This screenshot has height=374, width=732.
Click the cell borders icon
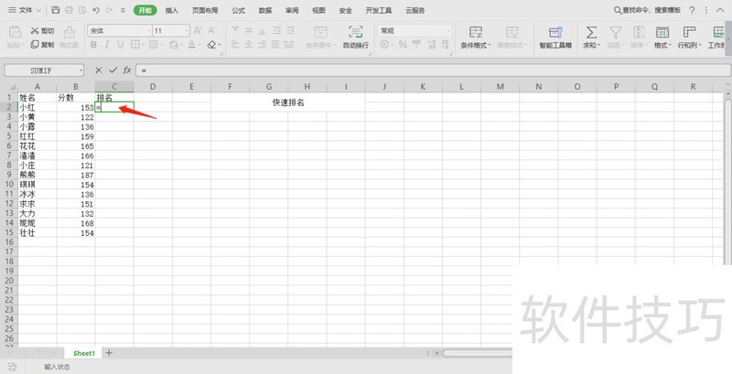click(135, 45)
